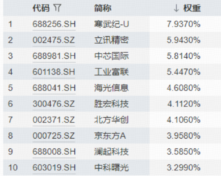Select the 立讯精密 name cell
This screenshot has width=221, height=176.
pos(111,40)
